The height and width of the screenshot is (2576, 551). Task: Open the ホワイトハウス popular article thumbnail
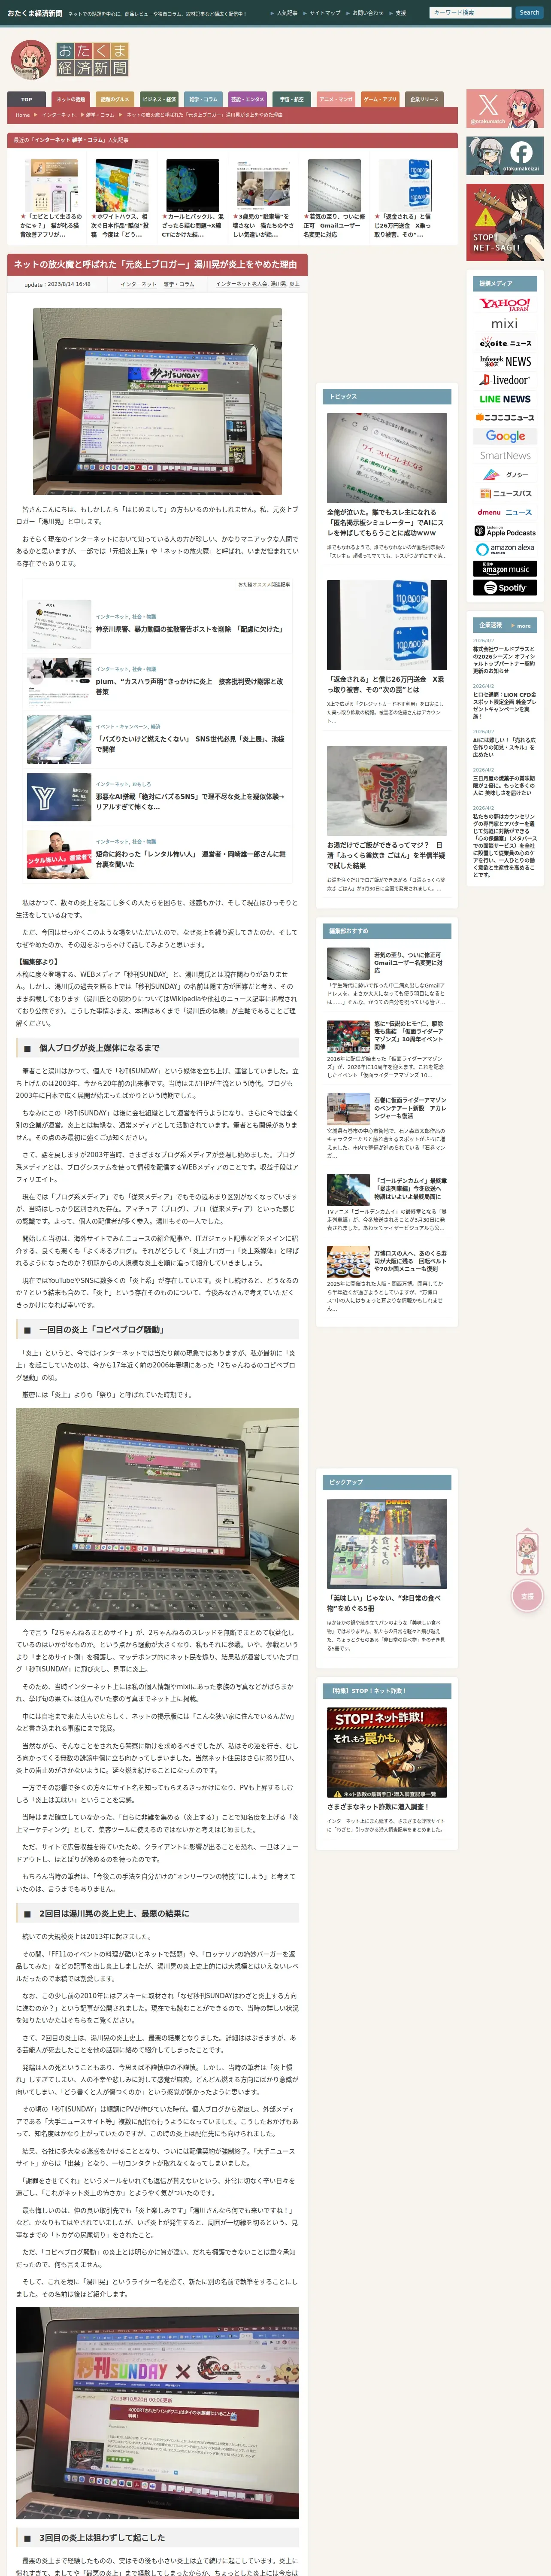pyautogui.click(x=122, y=185)
